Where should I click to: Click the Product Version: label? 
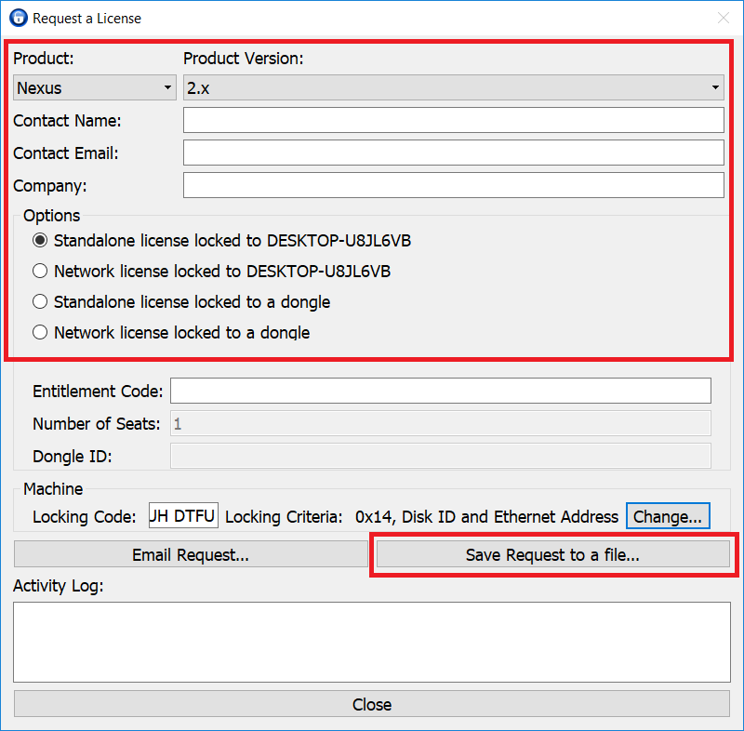pos(244,59)
